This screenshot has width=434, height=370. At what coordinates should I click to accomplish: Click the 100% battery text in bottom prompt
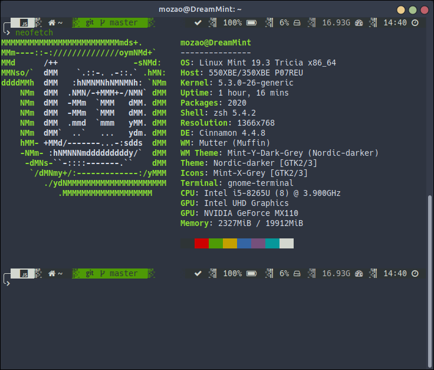click(232, 274)
